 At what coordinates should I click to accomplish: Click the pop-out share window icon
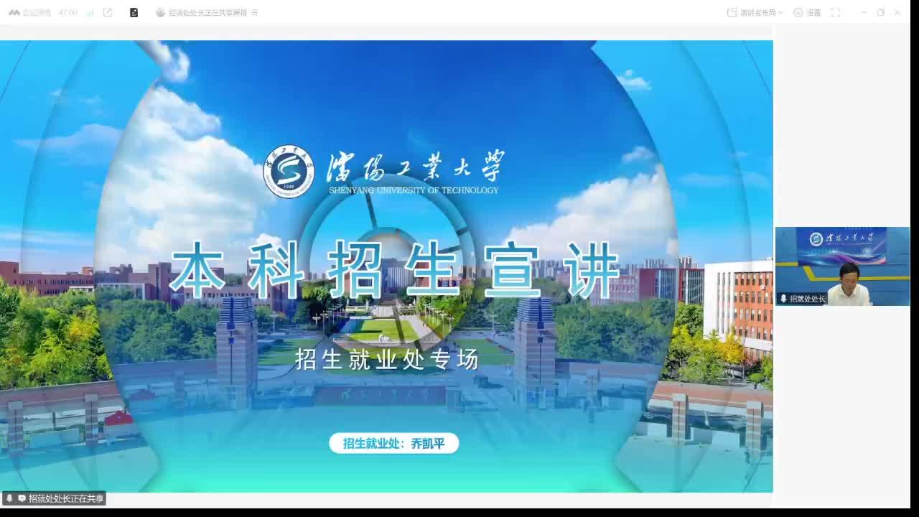[x=108, y=13]
